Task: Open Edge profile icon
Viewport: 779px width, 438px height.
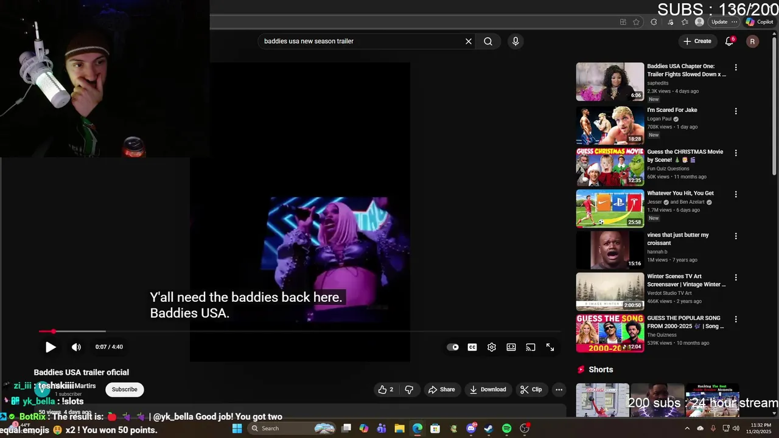Action: click(x=699, y=22)
